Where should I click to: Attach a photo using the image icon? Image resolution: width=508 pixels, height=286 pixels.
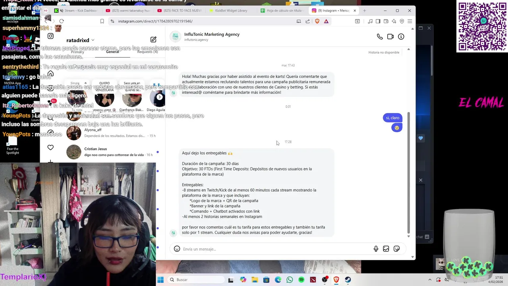(386, 249)
